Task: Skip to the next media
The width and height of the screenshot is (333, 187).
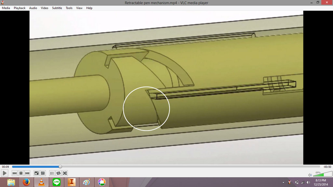Action: point(27,173)
